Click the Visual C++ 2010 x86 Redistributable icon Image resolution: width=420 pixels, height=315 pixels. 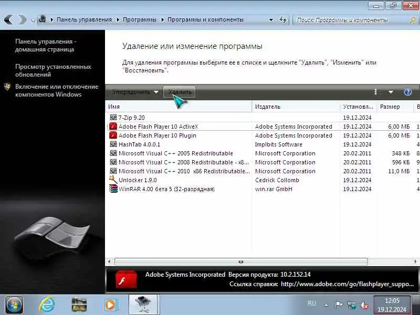pyautogui.click(x=113, y=171)
